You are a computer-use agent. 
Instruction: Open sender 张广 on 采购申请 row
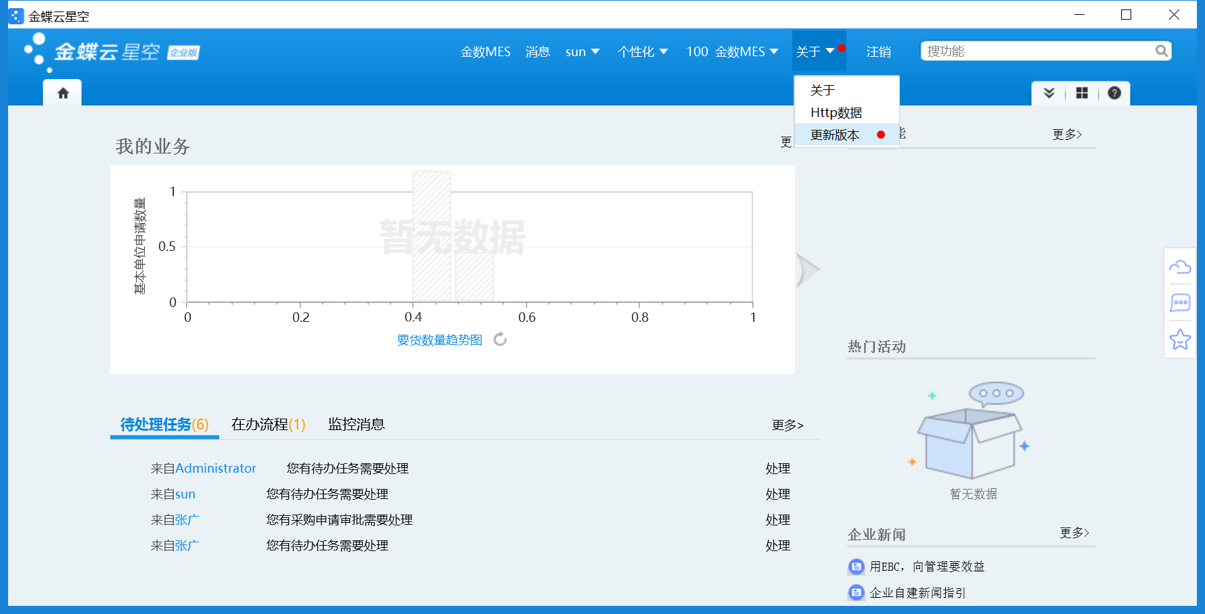(187, 520)
